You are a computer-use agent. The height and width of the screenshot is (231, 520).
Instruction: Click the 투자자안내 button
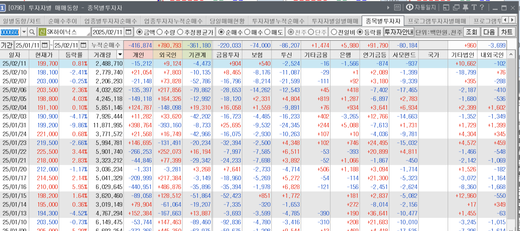(399, 32)
